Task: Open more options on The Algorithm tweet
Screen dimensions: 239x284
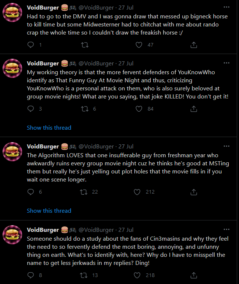Action: (x=226, y=146)
